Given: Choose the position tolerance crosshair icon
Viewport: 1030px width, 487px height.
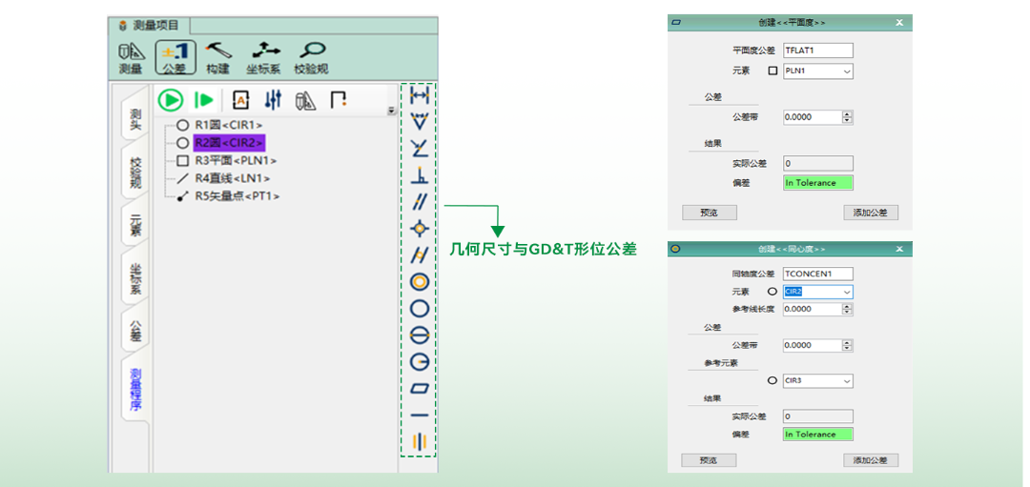Looking at the screenshot, I should coord(419,229).
